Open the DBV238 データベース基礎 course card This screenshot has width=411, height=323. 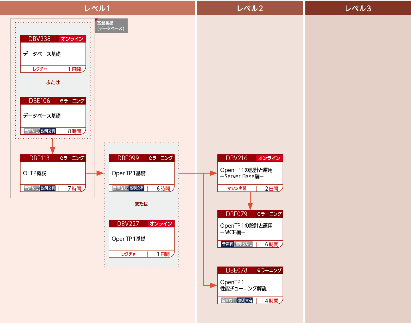coord(53,54)
